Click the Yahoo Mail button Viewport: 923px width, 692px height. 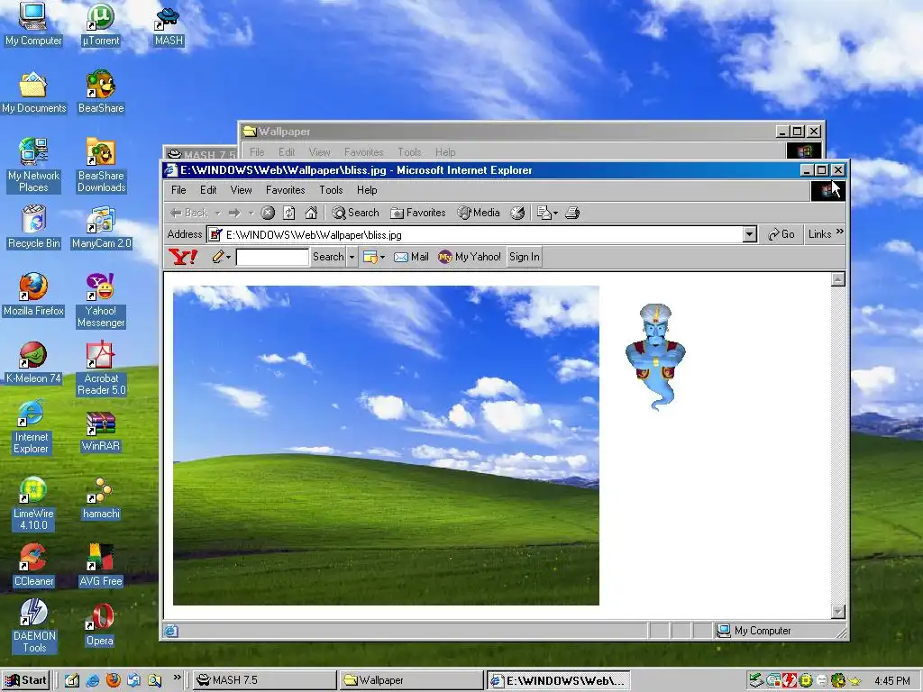(x=411, y=257)
